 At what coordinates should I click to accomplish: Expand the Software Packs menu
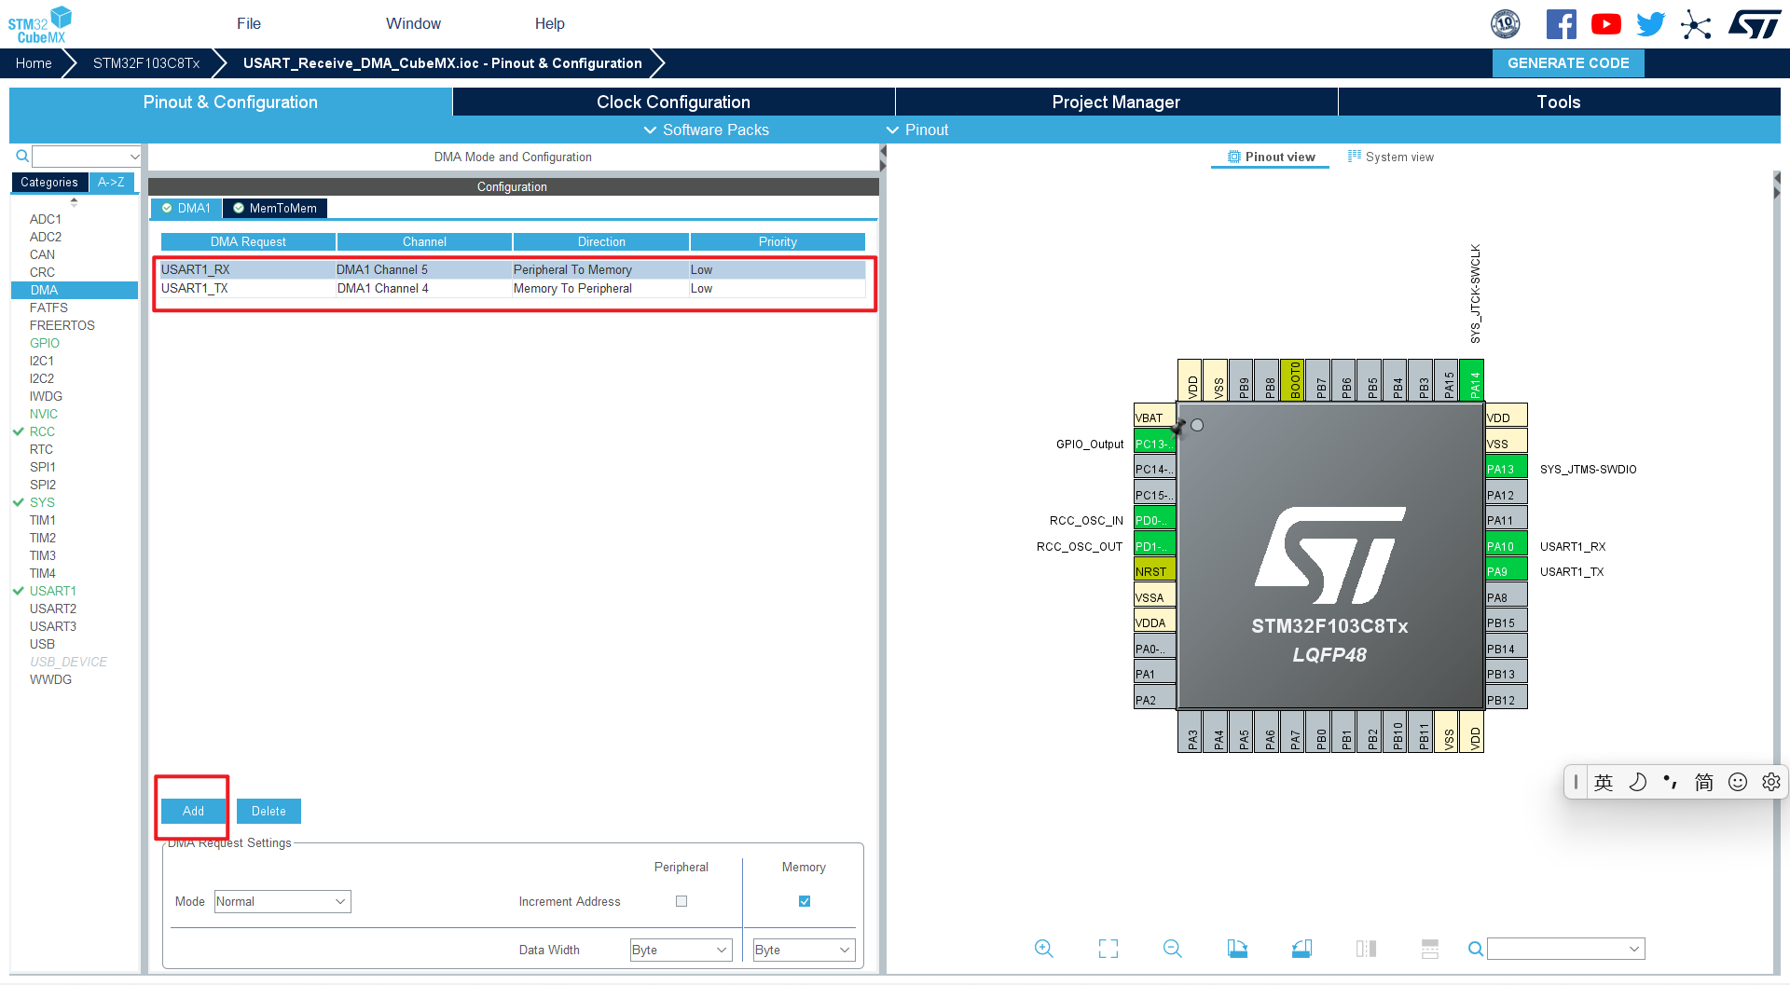tap(707, 130)
